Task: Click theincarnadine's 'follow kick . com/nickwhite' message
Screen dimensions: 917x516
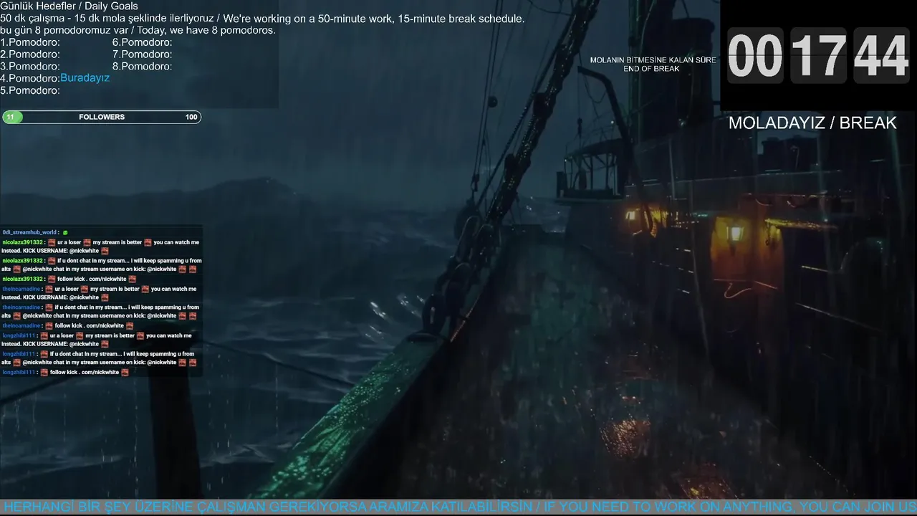Action: (68, 325)
